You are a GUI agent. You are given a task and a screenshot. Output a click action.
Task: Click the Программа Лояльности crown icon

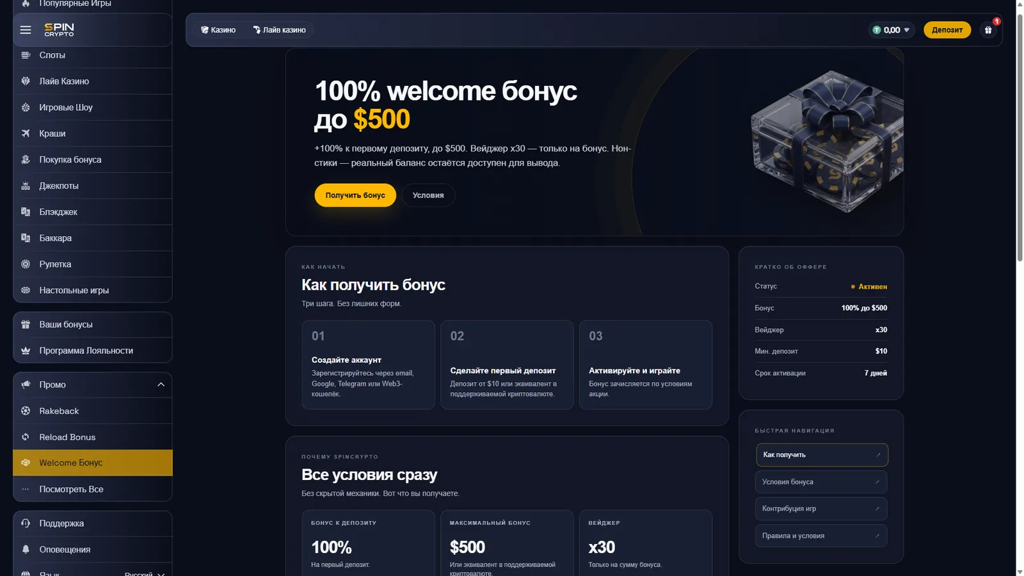26,351
